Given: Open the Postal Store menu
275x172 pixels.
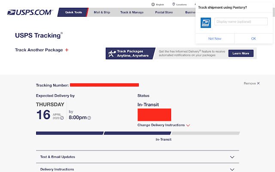Looking at the screenshot, I should point(164,12).
